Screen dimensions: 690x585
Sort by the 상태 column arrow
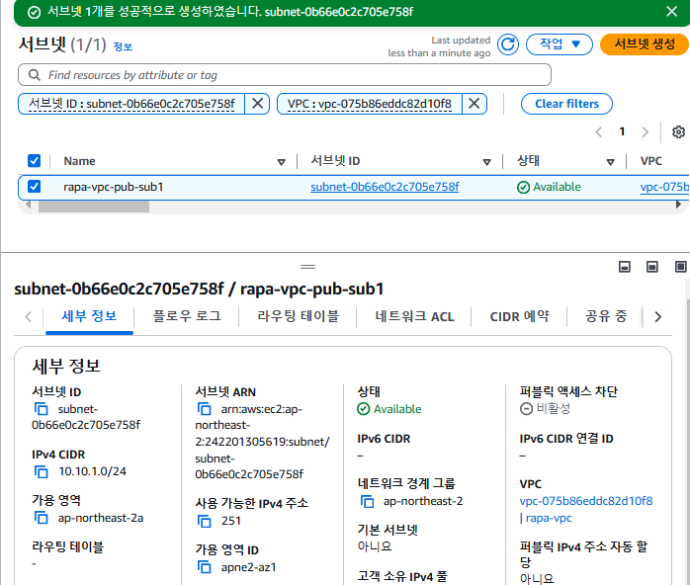(610, 162)
